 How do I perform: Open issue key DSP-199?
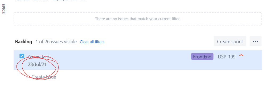click(x=227, y=57)
